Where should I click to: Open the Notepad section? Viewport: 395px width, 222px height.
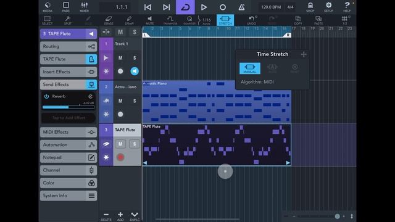click(x=69, y=158)
